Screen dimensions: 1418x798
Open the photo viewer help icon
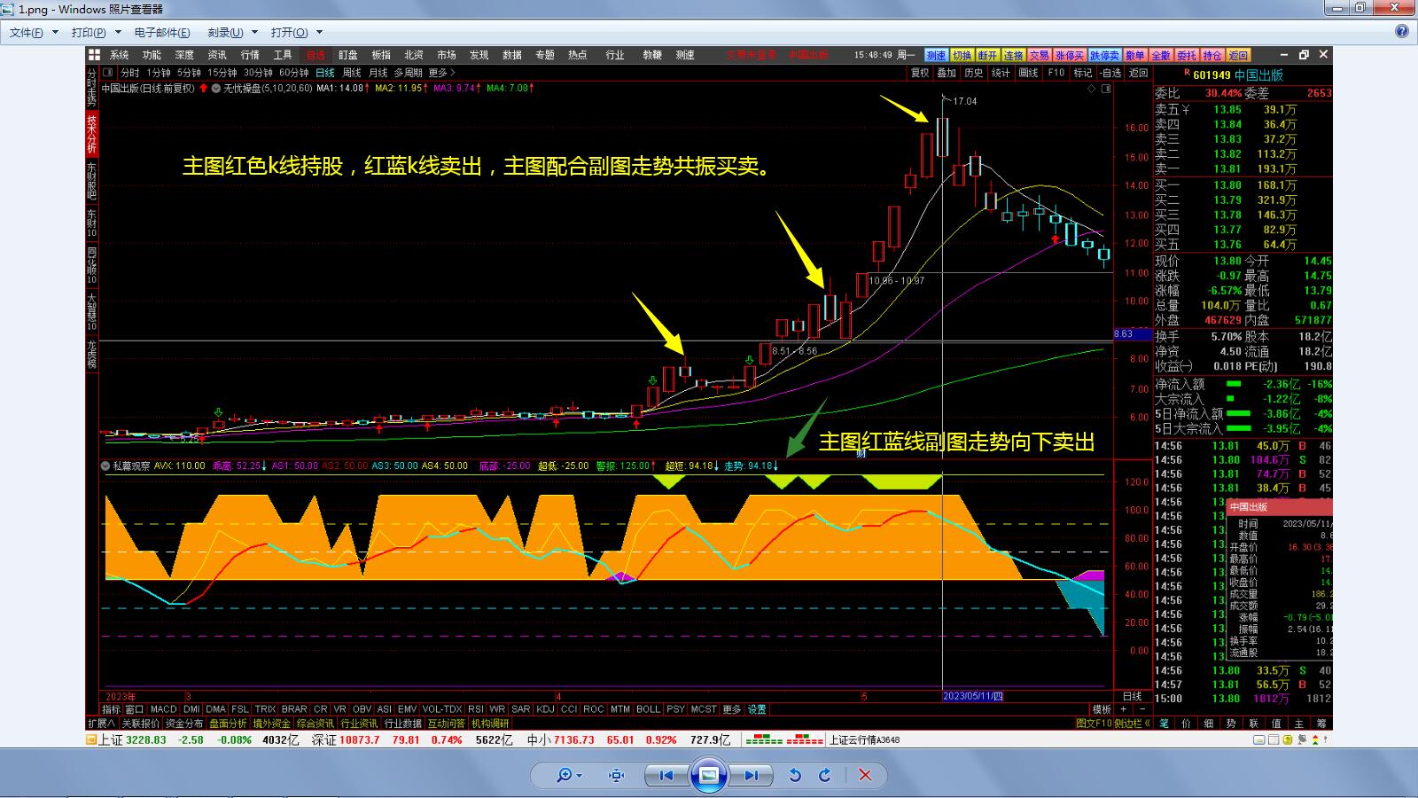coord(1402,31)
